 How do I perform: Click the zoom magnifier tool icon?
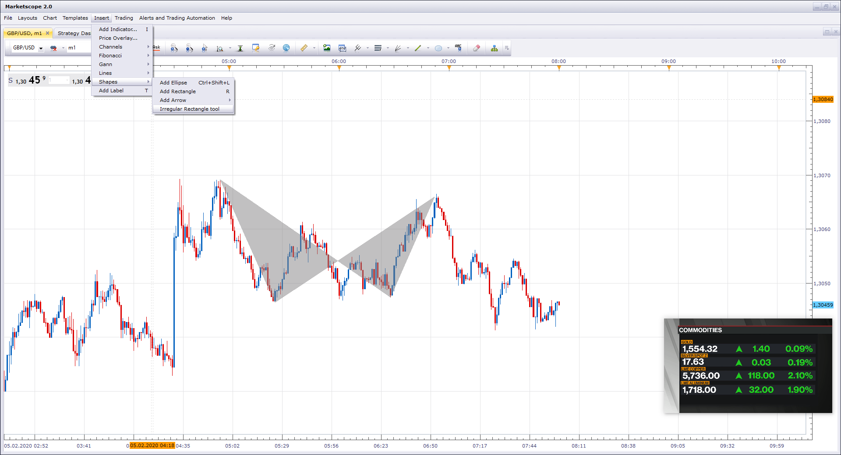pos(219,48)
